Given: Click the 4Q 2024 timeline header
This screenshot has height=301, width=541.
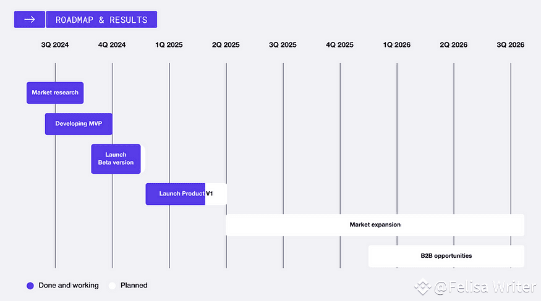Looking at the screenshot, I should [x=112, y=45].
